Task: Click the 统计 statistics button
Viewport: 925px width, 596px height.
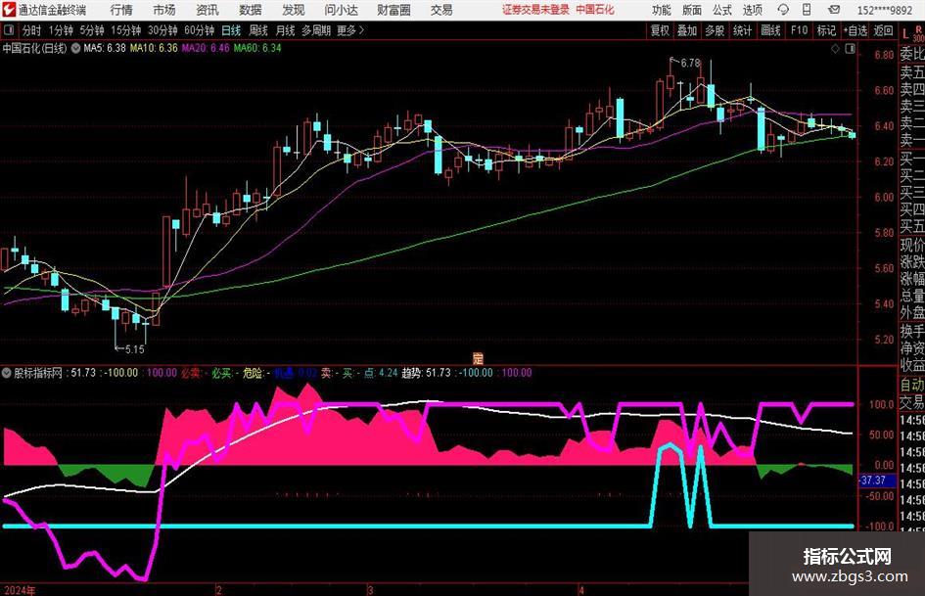Action: [x=742, y=30]
